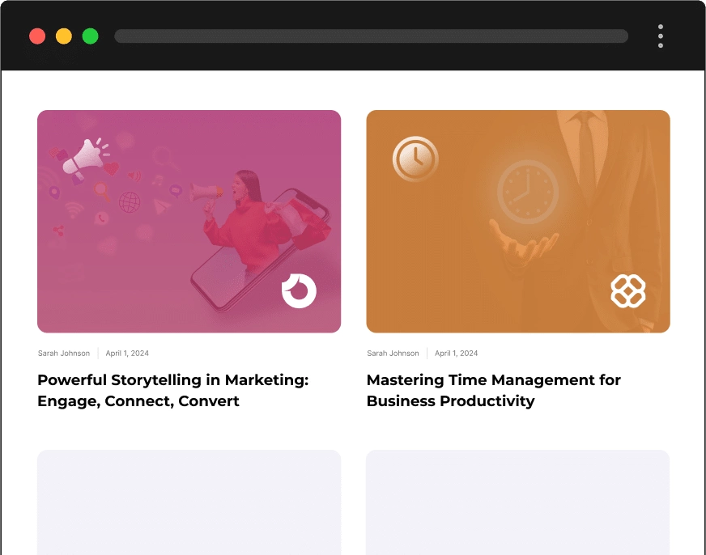Click the white swirl logo on the pink card

click(299, 290)
